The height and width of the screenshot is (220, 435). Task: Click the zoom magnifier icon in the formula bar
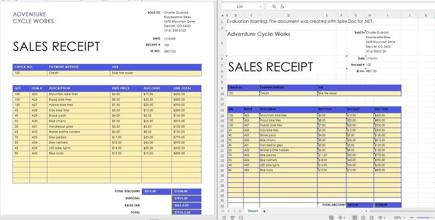[274, 7]
